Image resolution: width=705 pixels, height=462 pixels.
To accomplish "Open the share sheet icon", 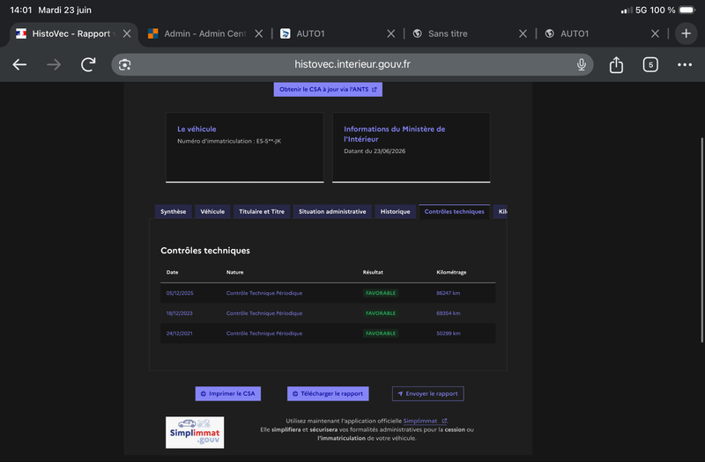I will tap(616, 64).
